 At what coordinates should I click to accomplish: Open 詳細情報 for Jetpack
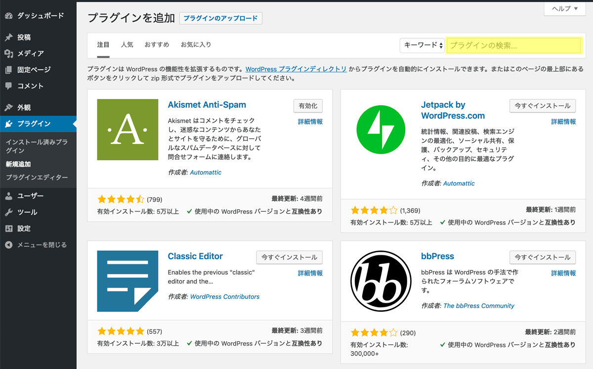click(563, 122)
